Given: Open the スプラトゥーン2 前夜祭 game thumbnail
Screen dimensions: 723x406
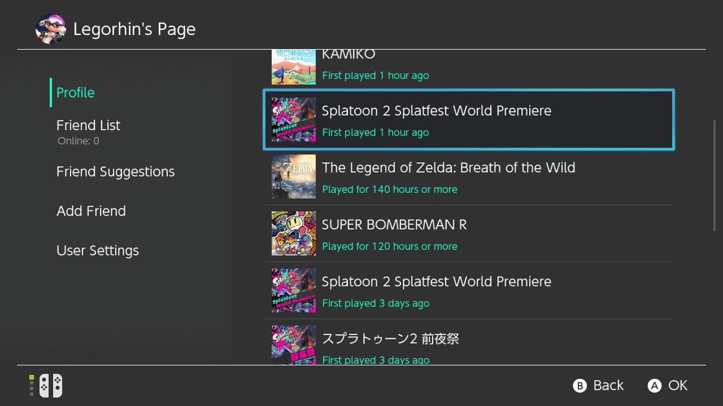Looking at the screenshot, I should point(294,345).
